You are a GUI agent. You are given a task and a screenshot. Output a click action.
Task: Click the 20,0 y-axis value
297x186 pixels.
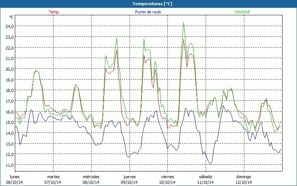(9, 69)
